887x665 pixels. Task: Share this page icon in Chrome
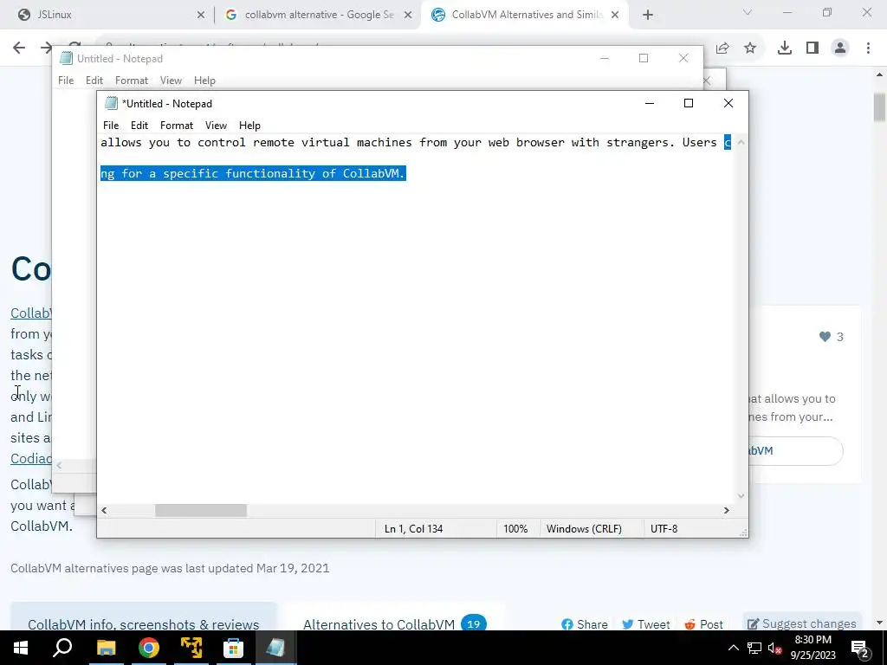click(722, 48)
